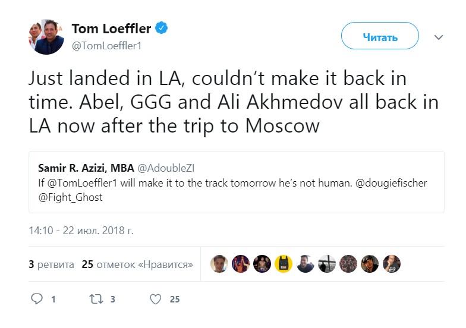Click the reply speech bubble icon
466x328 pixels.
tap(37, 299)
